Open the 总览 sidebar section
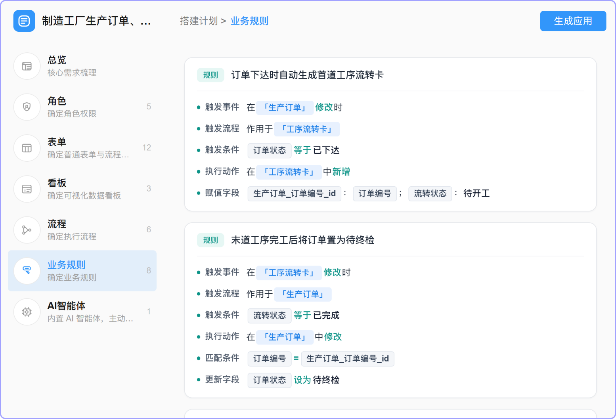616x419 pixels. 82,66
